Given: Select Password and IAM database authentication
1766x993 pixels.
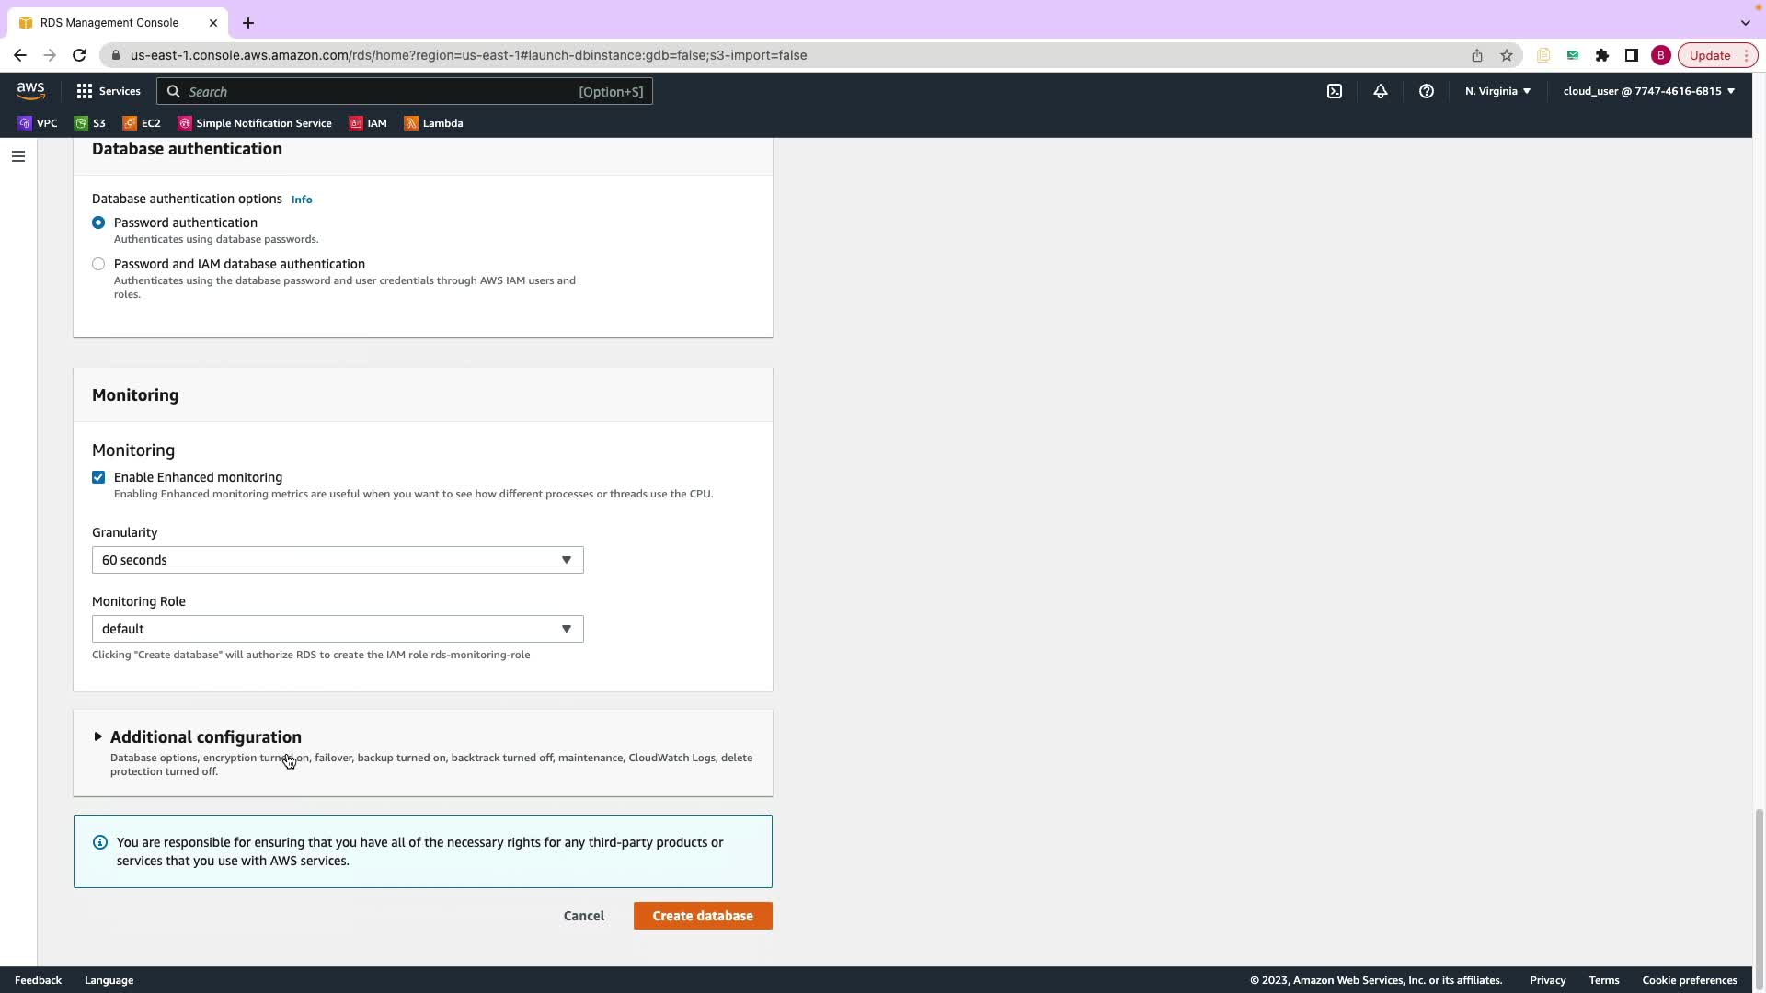Looking at the screenshot, I should tap(98, 264).
